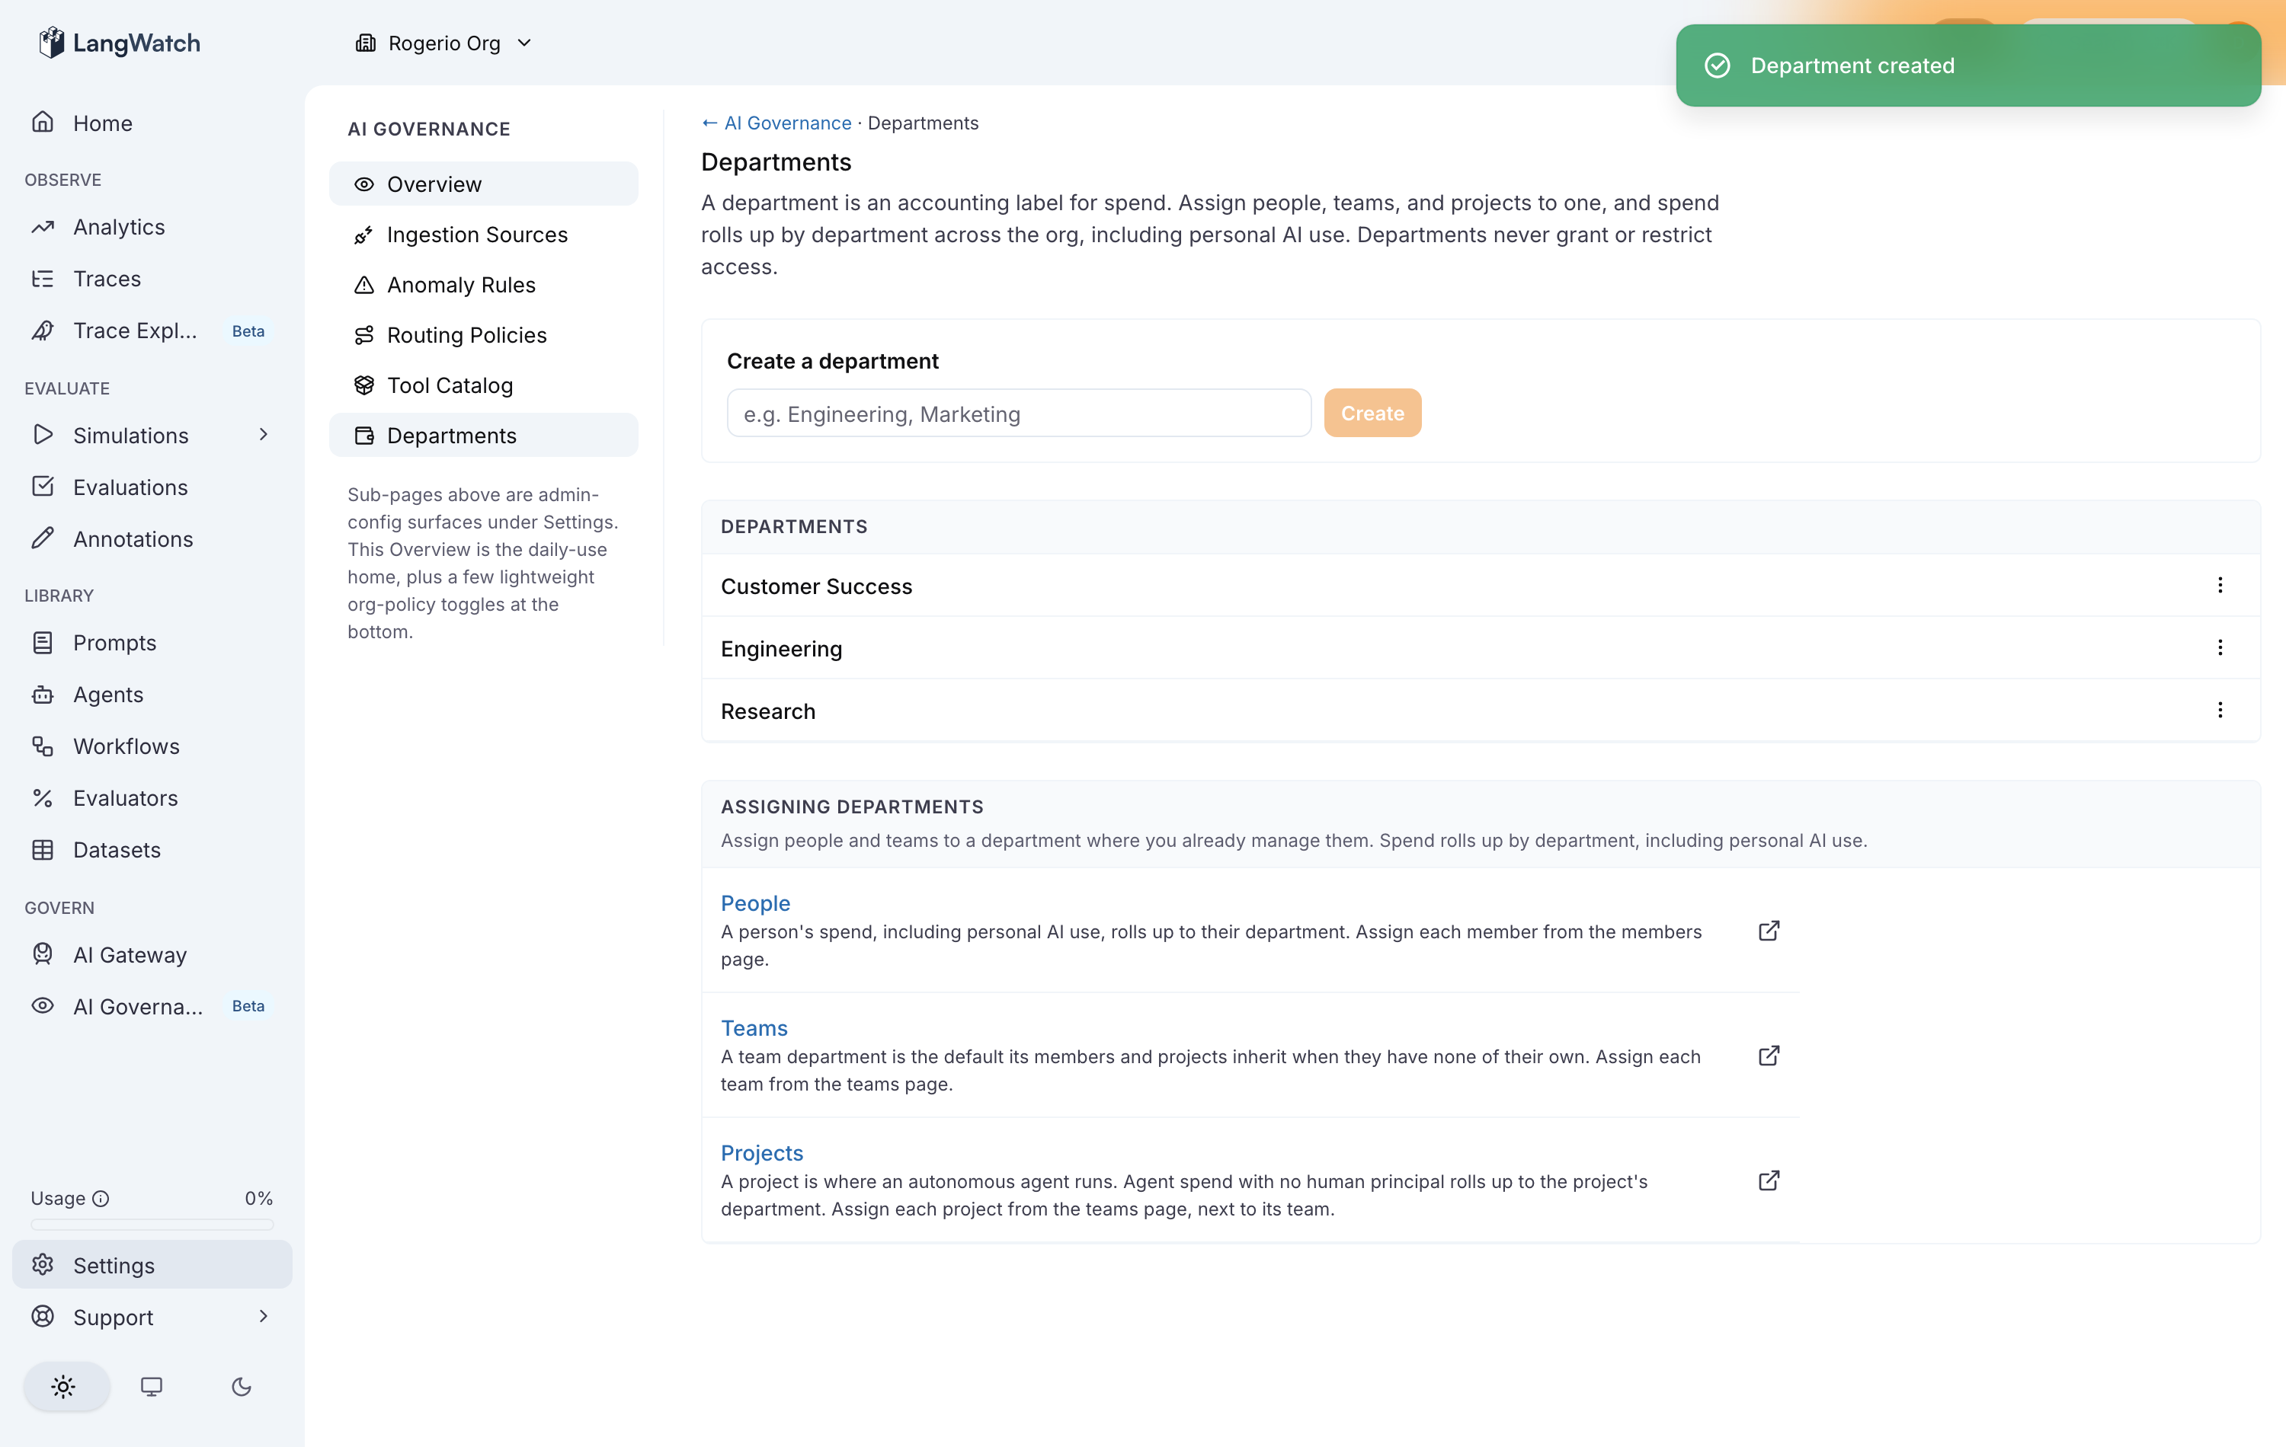Select the Overview tab in AI Governance

pos(483,184)
